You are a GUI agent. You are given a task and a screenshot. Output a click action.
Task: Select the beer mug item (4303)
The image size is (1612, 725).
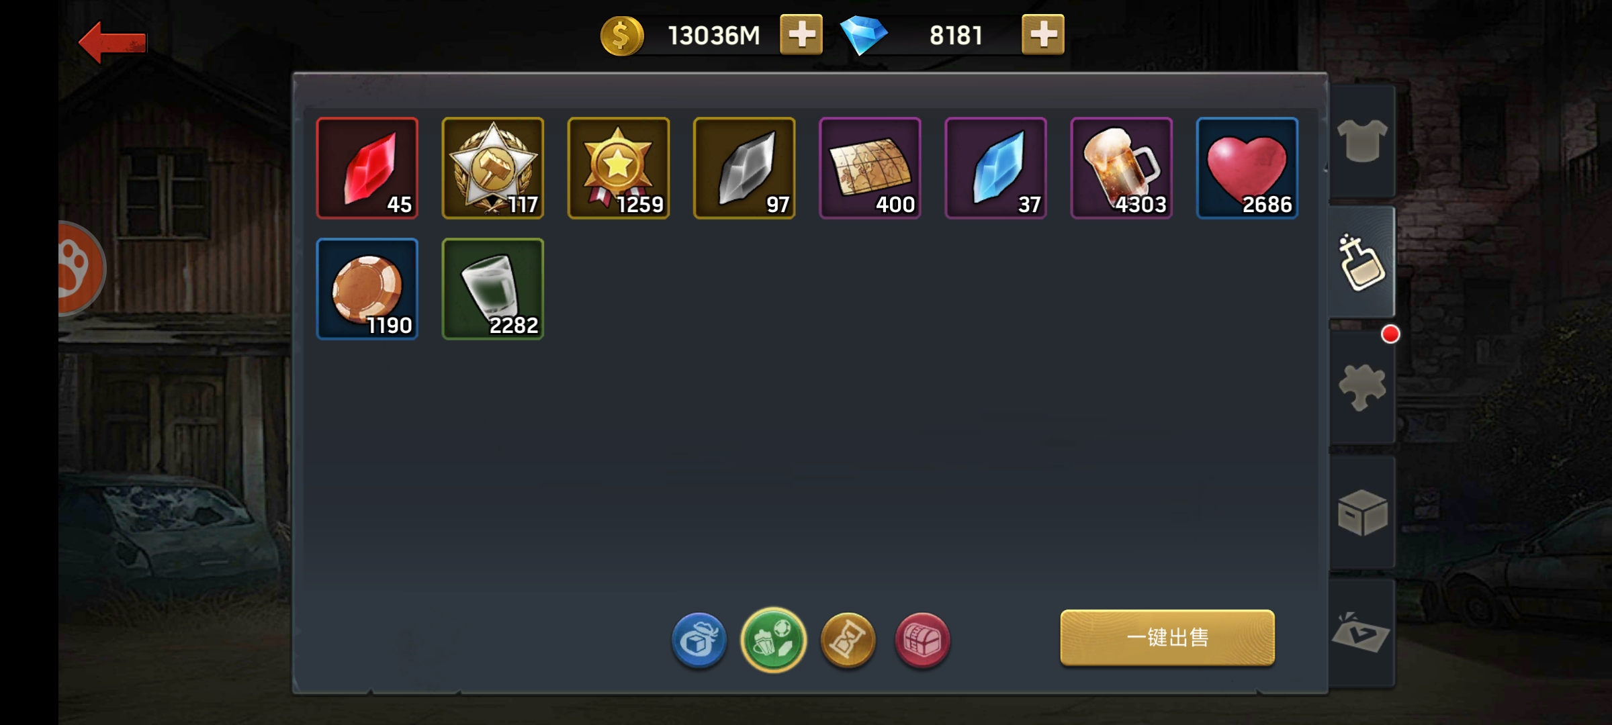pos(1121,168)
